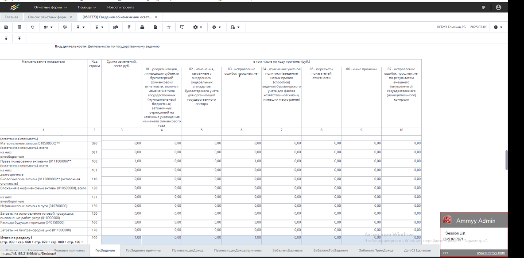The image size is (524, 258).
Task: Switch to ЗабалансЦелевые sheet tab
Action: coord(287,250)
